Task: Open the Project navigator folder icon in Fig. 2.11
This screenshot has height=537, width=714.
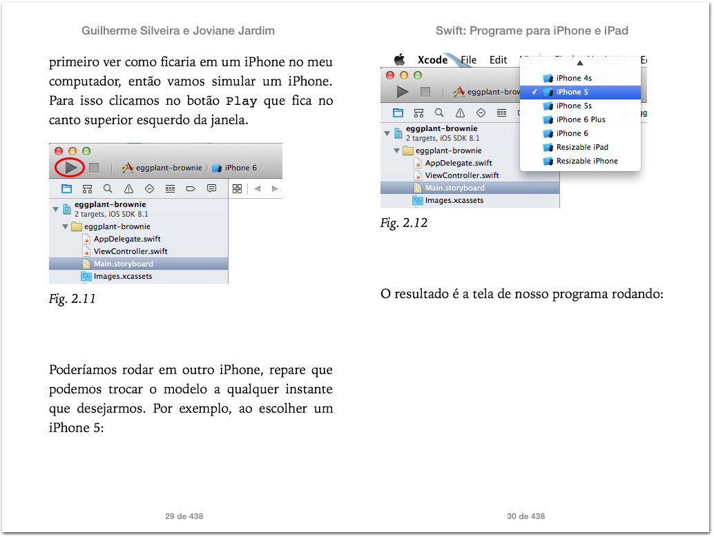Action: click(66, 188)
